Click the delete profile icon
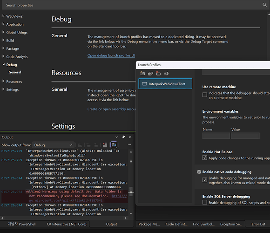This screenshot has height=233, width=270. 158,74
